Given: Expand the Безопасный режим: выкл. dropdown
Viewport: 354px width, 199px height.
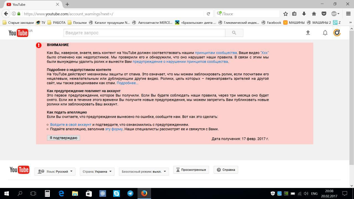Looking at the screenshot, I should [x=144, y=171].
